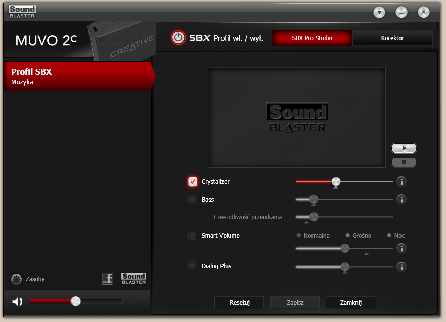
Task: Open Dialog Plus info icon
Action: [402, 267]
